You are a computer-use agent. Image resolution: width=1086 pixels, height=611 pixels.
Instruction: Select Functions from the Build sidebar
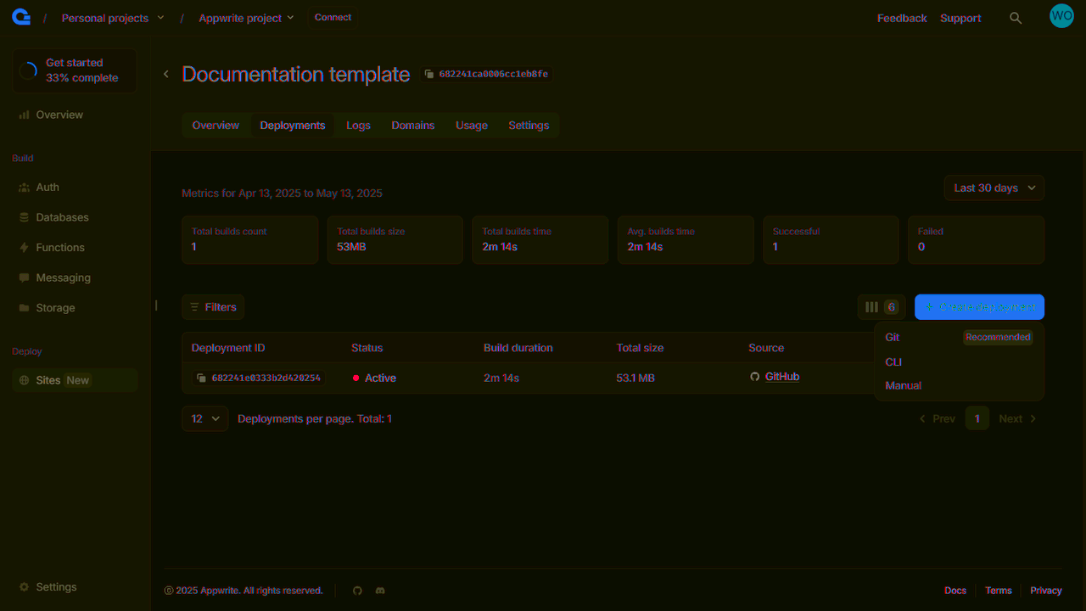59,247
